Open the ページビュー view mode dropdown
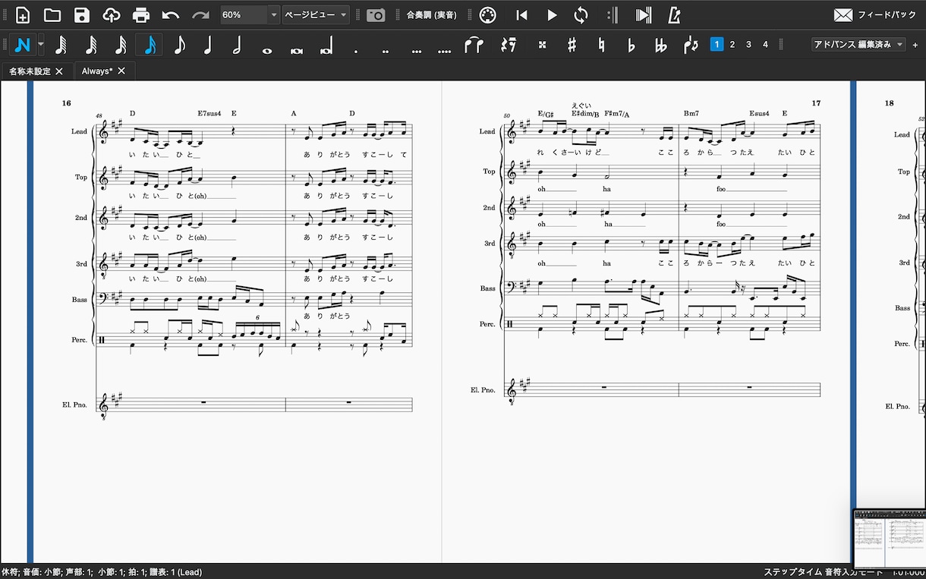926x579 pixels. click(x=316, y=14)
